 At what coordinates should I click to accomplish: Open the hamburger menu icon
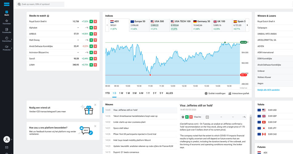[x=6, y=4]
